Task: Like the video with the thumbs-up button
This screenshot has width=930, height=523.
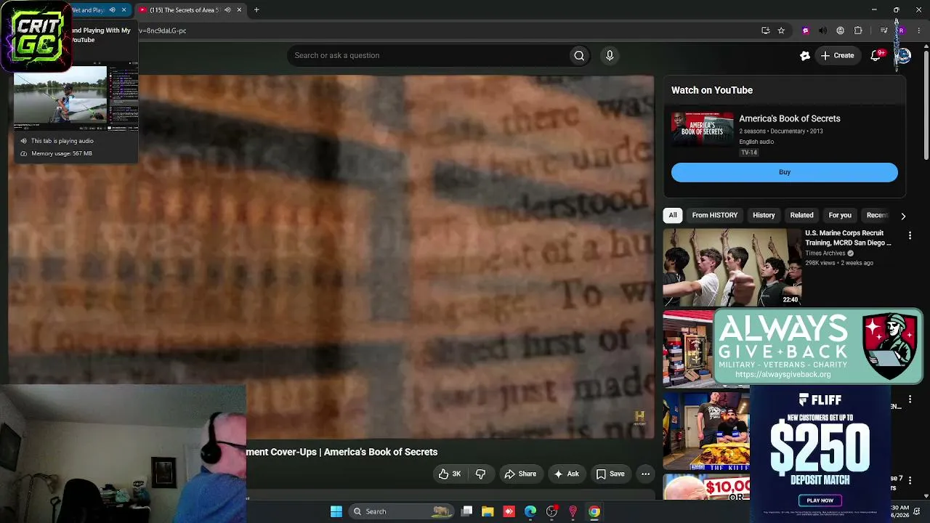Action: coord(450,474)
